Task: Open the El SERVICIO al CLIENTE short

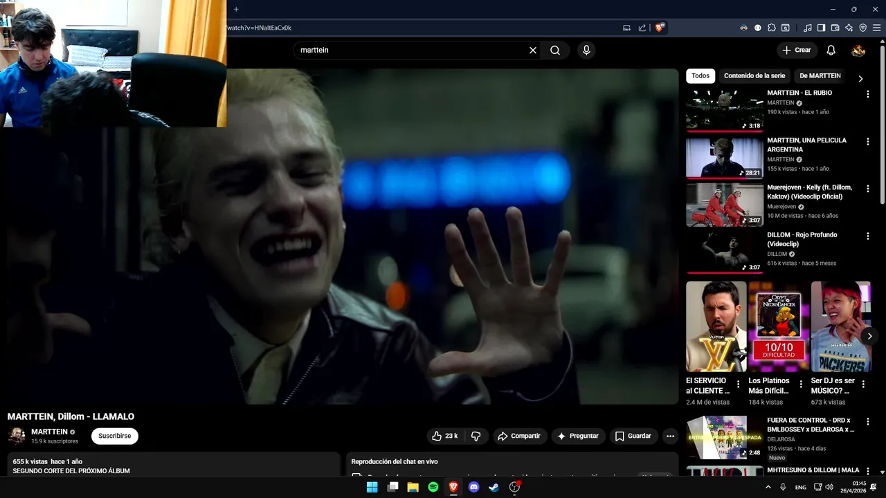Action: (716, 326)
